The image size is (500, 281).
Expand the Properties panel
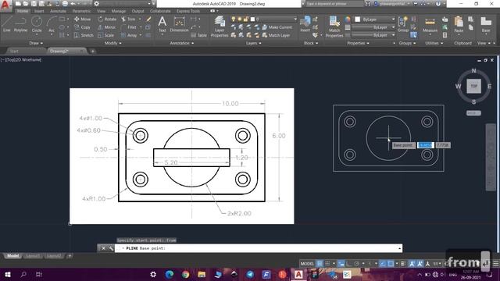point(358,43)
